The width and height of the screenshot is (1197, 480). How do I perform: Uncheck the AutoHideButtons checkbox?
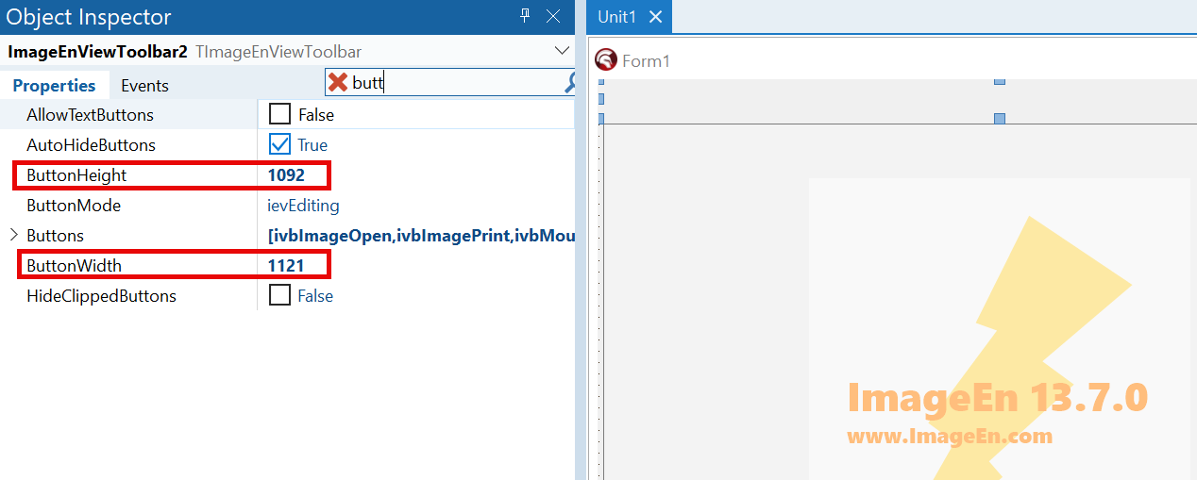[279, 144]
